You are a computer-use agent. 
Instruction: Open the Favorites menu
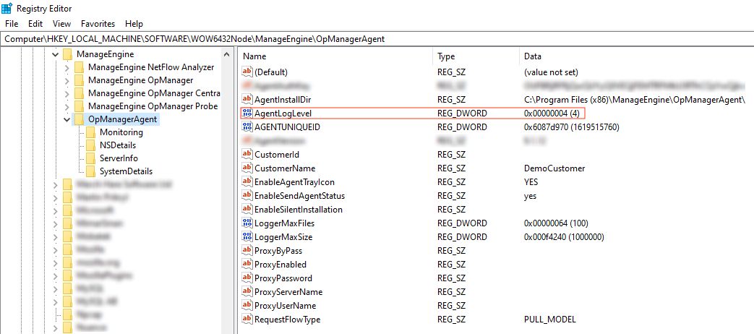(98, 24)
